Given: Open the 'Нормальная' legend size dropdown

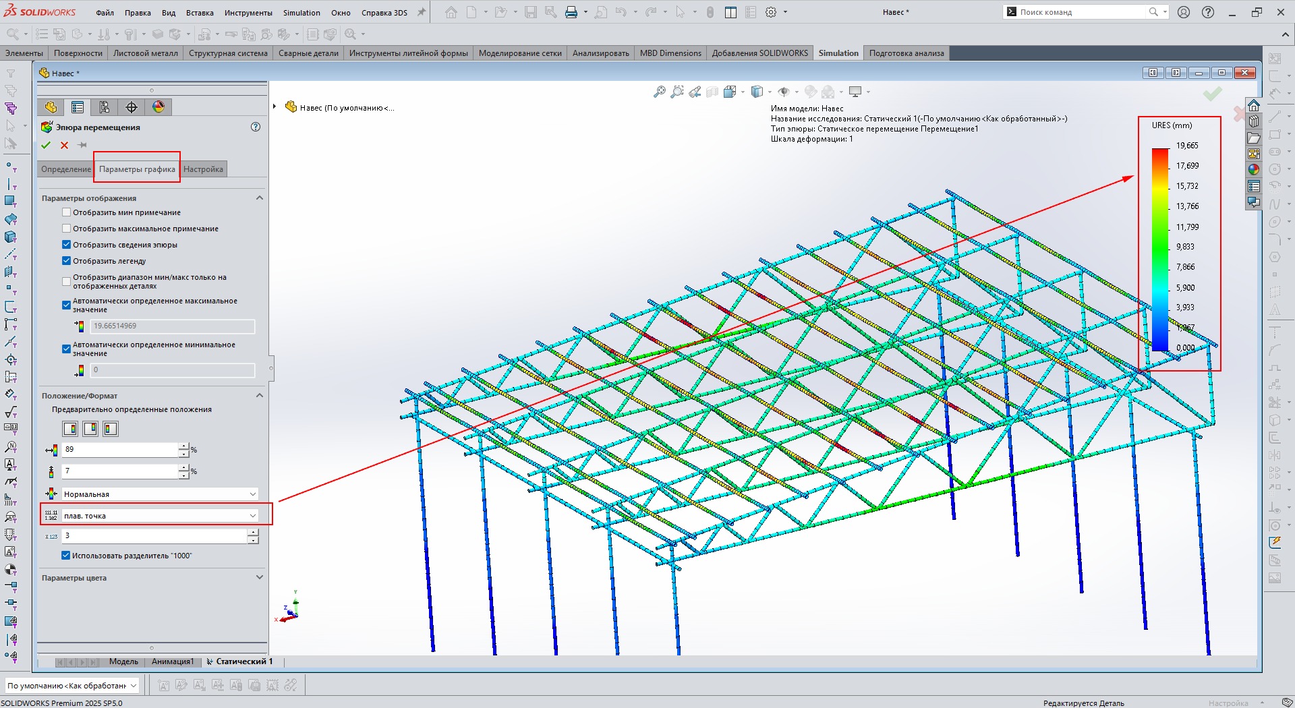Looking at the screenshot, I should coord(160,494).
